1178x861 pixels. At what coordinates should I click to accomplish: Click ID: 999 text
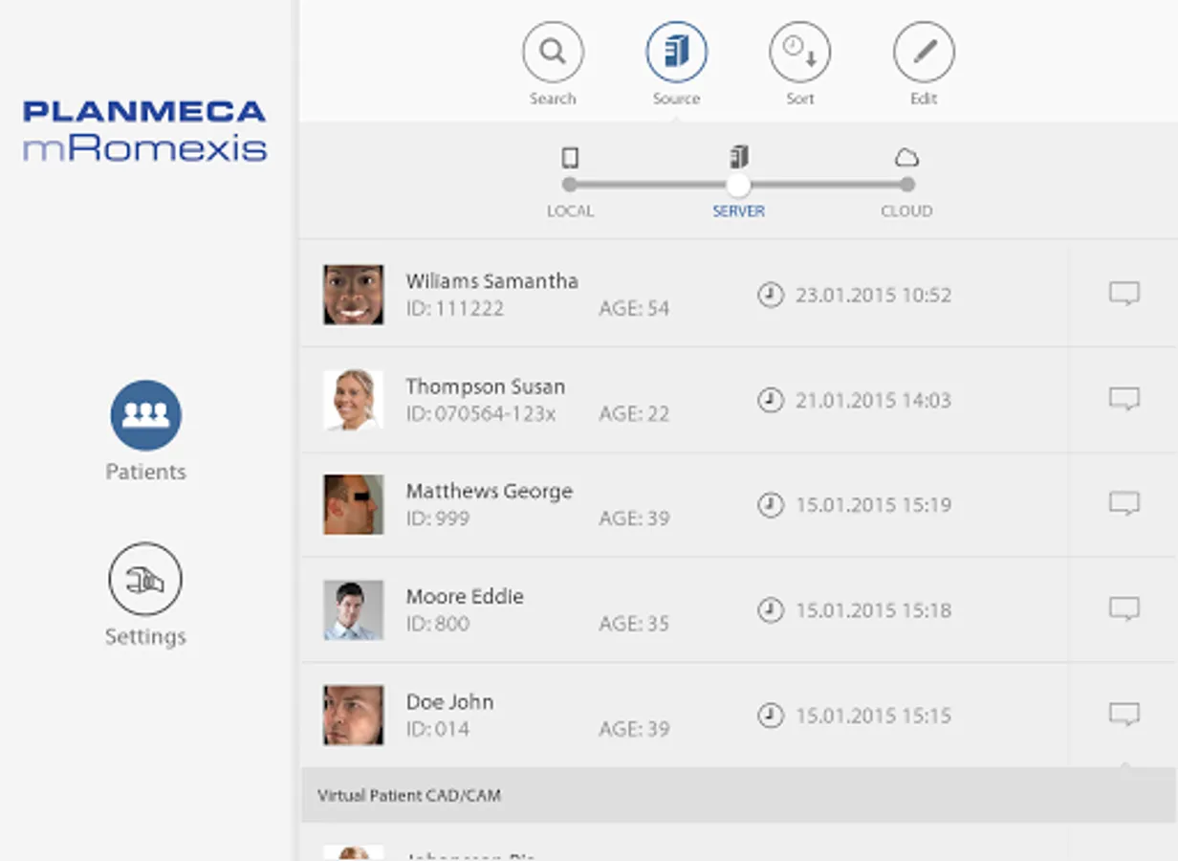tap(437, 519)
